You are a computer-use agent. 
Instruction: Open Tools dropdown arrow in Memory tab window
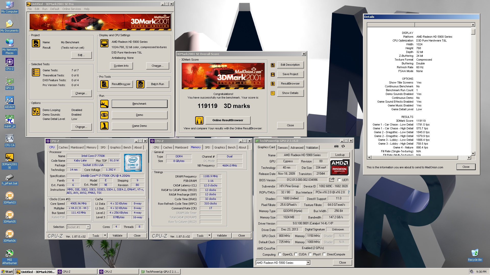pyautogui.click(x=209, y=236)
